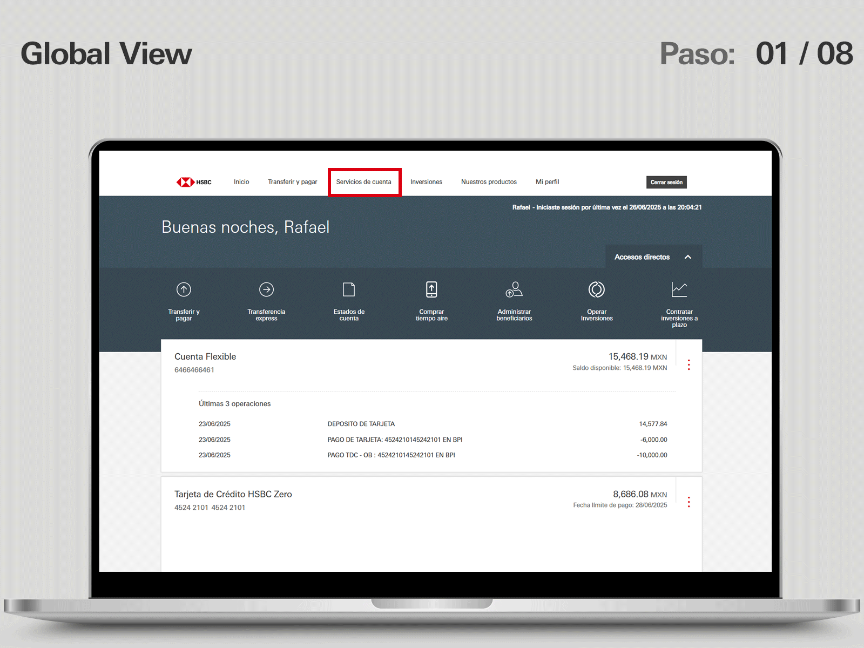Open the Tarjeta de Crédito three-dot options menu

tap(688, 502)
